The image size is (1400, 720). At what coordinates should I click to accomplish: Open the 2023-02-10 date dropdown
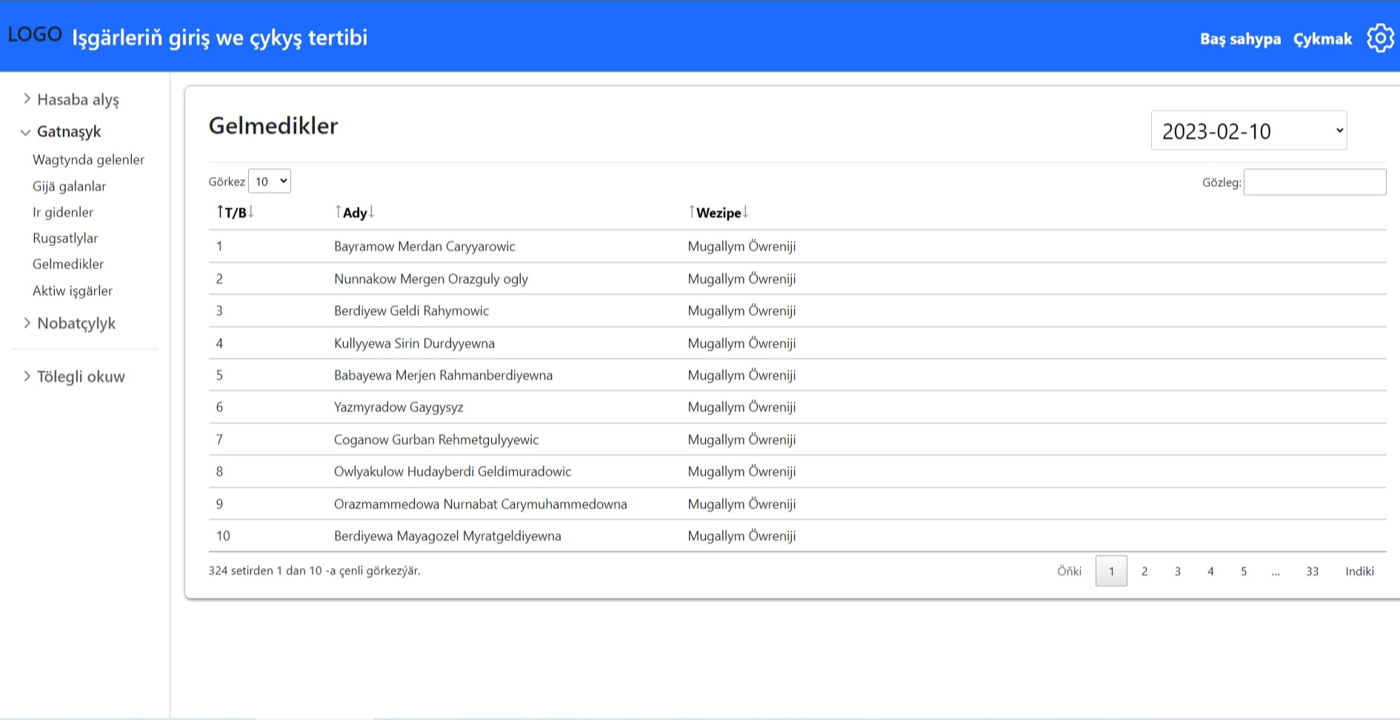1248,131
